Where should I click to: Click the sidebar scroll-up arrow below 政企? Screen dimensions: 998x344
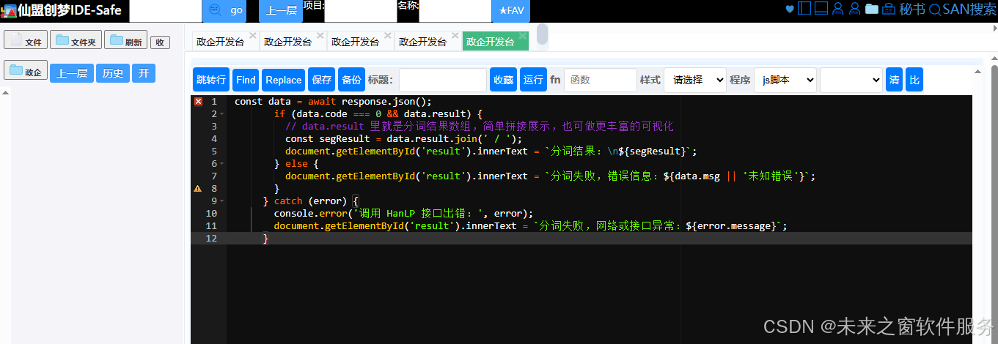(x=6, y=93)
